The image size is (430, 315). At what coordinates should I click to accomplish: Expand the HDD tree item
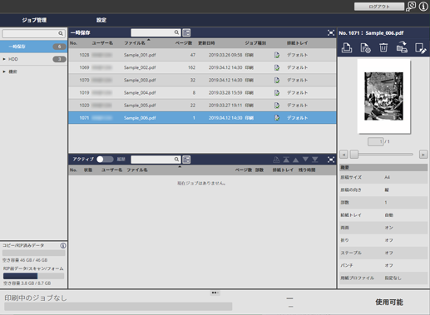point(4,59)
